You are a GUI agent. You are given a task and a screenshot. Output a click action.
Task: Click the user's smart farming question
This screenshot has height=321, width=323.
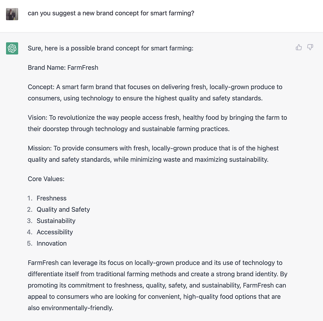tap(111, 13)
